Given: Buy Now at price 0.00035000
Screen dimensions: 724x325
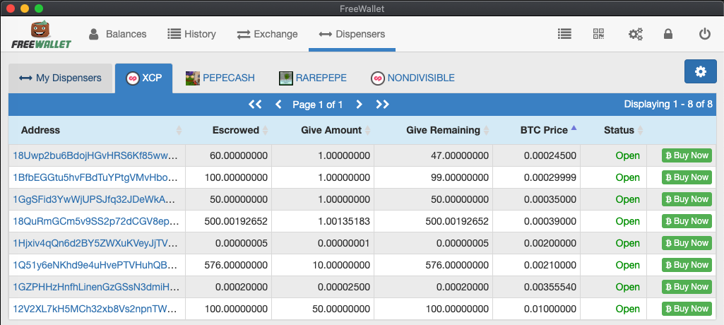Looking at the screenshot, I should [687, 199].
